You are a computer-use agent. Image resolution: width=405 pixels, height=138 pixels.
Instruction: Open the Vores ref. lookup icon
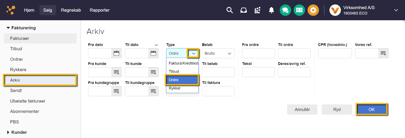(383, 53)
